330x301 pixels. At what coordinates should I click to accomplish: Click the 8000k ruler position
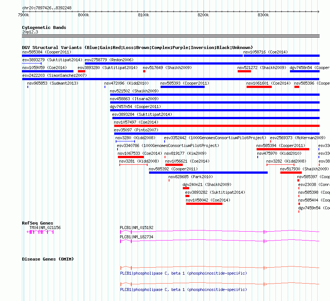coord(83,15)
